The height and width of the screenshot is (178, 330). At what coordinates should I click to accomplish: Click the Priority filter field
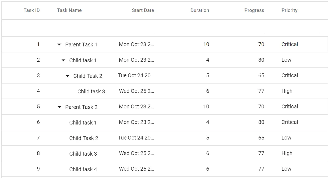[x=300, y=31]
